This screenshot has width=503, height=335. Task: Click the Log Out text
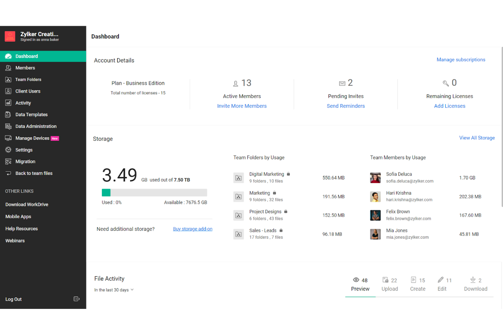(x=14, y=299)
